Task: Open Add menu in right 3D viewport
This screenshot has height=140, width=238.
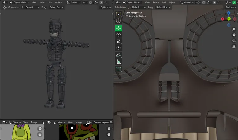Action: (x=164, y=3)
